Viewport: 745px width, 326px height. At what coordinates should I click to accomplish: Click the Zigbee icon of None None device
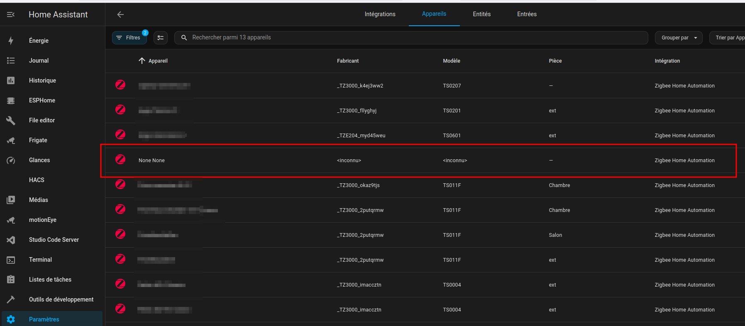[120, 159]
